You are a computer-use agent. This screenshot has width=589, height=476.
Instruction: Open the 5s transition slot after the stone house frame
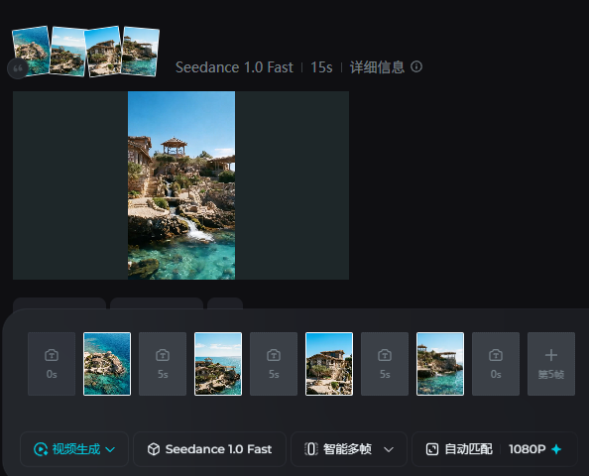[x=385, y=364]
